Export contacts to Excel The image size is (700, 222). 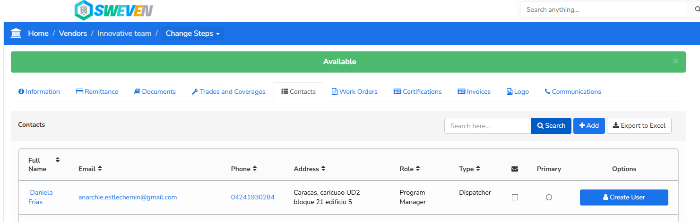[639, 126]
